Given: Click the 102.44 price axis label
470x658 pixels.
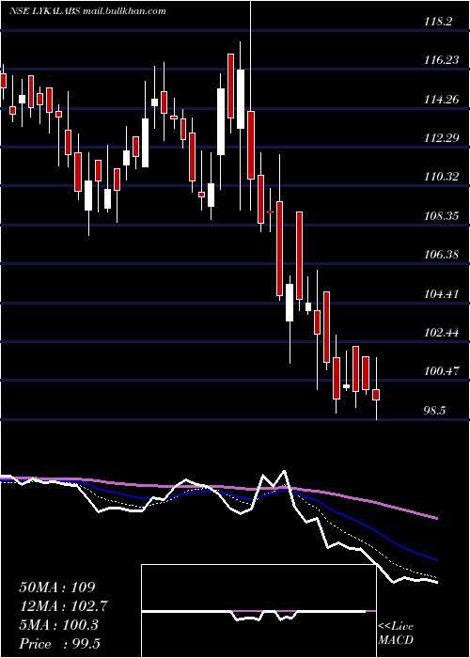Looking at the screenshot, I should pos(441,333).
